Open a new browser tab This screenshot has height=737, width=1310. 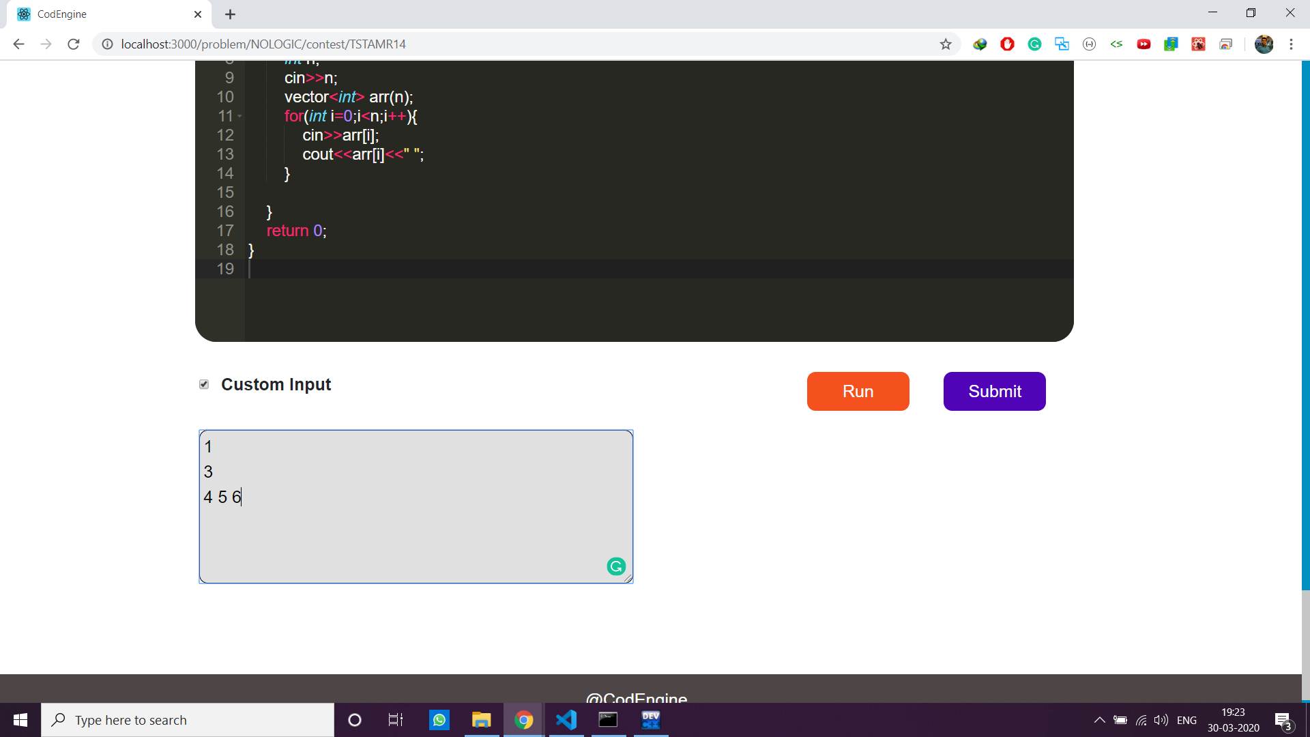(x=231, y=14)
